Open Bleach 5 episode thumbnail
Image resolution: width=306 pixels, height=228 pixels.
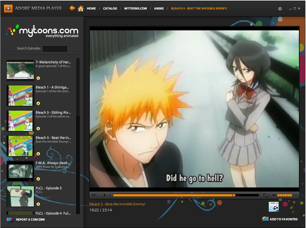20,146
